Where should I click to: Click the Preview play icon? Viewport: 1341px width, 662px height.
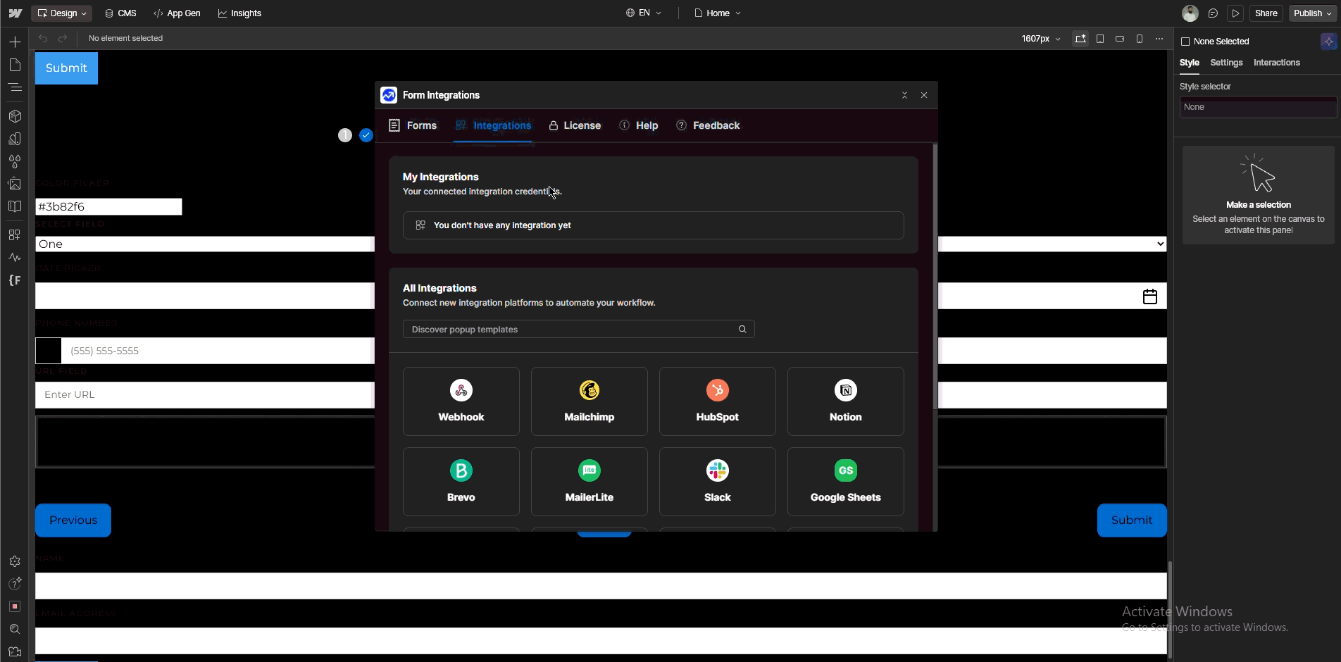1235,13
